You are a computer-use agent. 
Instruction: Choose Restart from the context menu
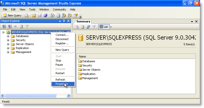(x=63, y=73)
